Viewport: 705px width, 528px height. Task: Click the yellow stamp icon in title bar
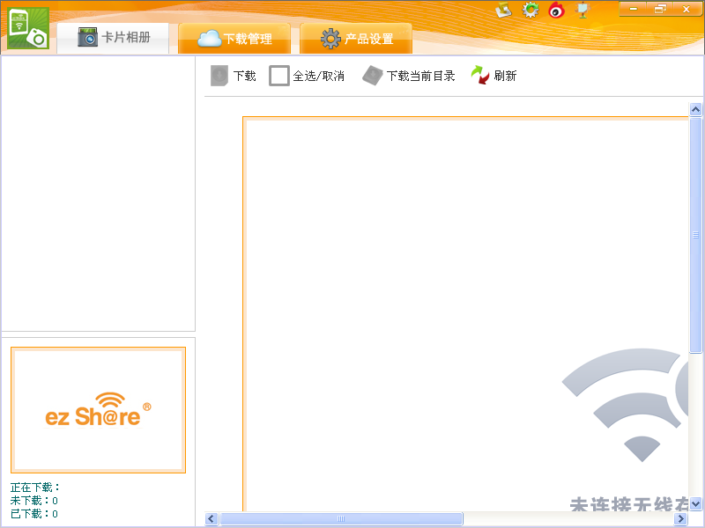503,10
